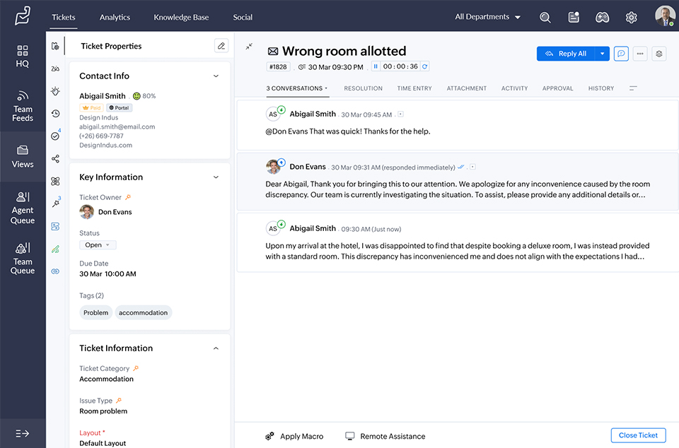Expand Abigail Smith's 09:45 AM message options
Image resolution: width=679 pixels, height=448 pixels.
pyautogui.click(x=401, y=114)
